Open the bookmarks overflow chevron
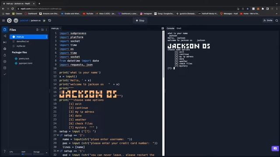This screenshot has width=280, height=157. point(277,14)
